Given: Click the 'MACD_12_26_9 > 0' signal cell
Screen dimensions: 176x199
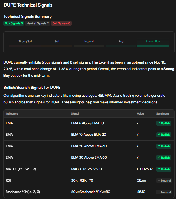Looking at the screenshot, I should tap(86, 169).
